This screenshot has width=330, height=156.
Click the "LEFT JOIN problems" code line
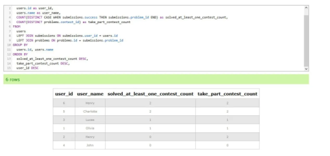click(x=70, y=40)
